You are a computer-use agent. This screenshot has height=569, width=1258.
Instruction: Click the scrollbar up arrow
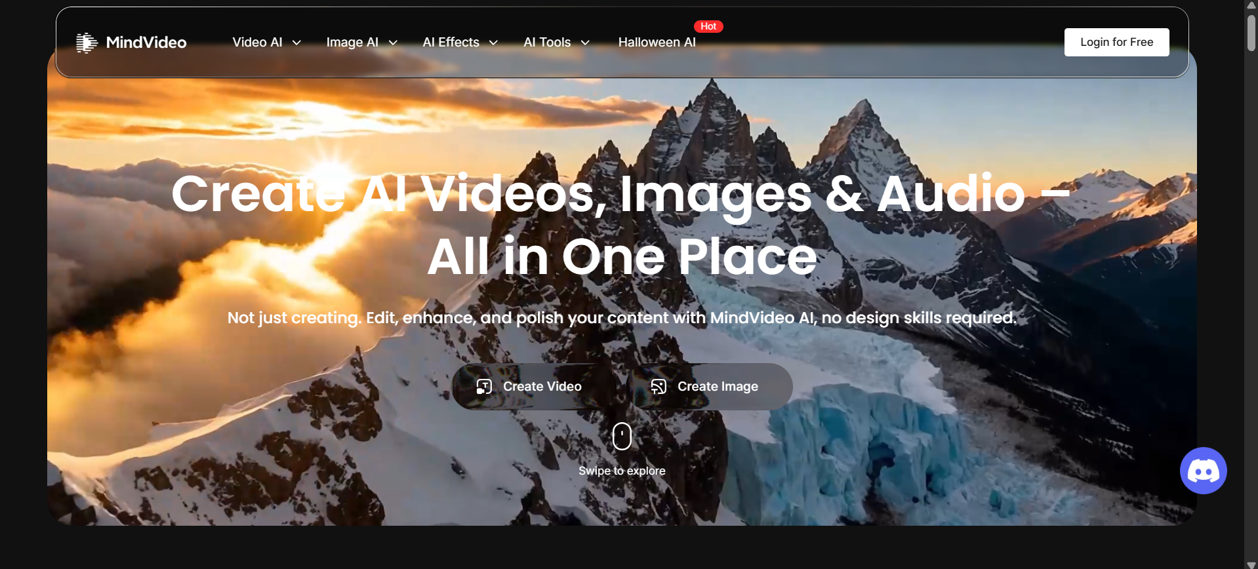1251,5
